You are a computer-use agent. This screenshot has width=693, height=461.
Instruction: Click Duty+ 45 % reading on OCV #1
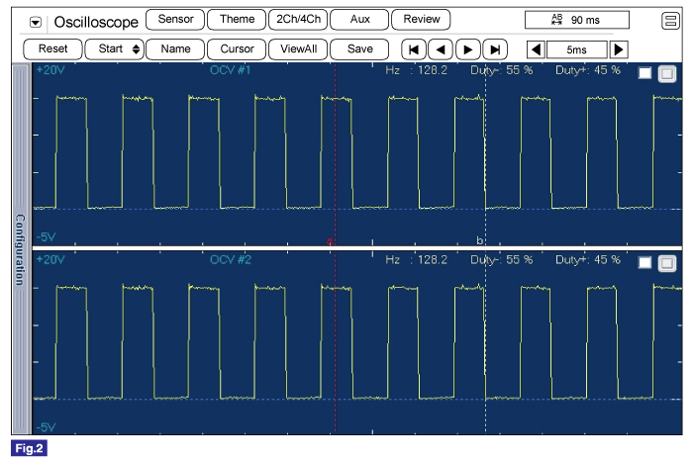point(588,70)
